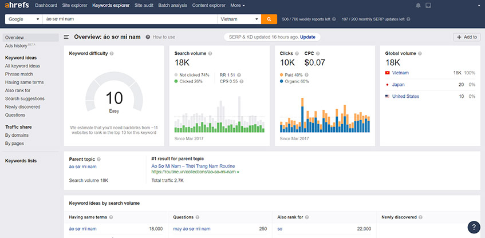Click Keyword difficulty info icon
The height and width of the screenshot is (238, 485).
[112, 53]
